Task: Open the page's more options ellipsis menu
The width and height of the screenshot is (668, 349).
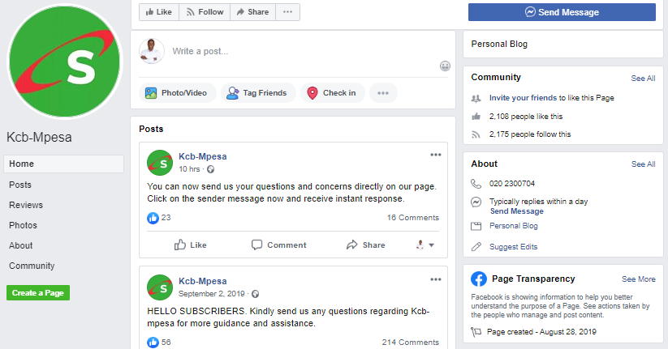Action: tap(287, 12)
